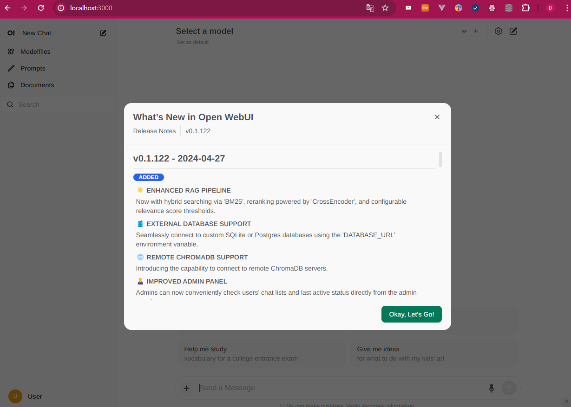Image resolution: width=571 pixels, height=407 pixels.
Task: Open Prompts in the sidebar
Action: coord(33,68)
